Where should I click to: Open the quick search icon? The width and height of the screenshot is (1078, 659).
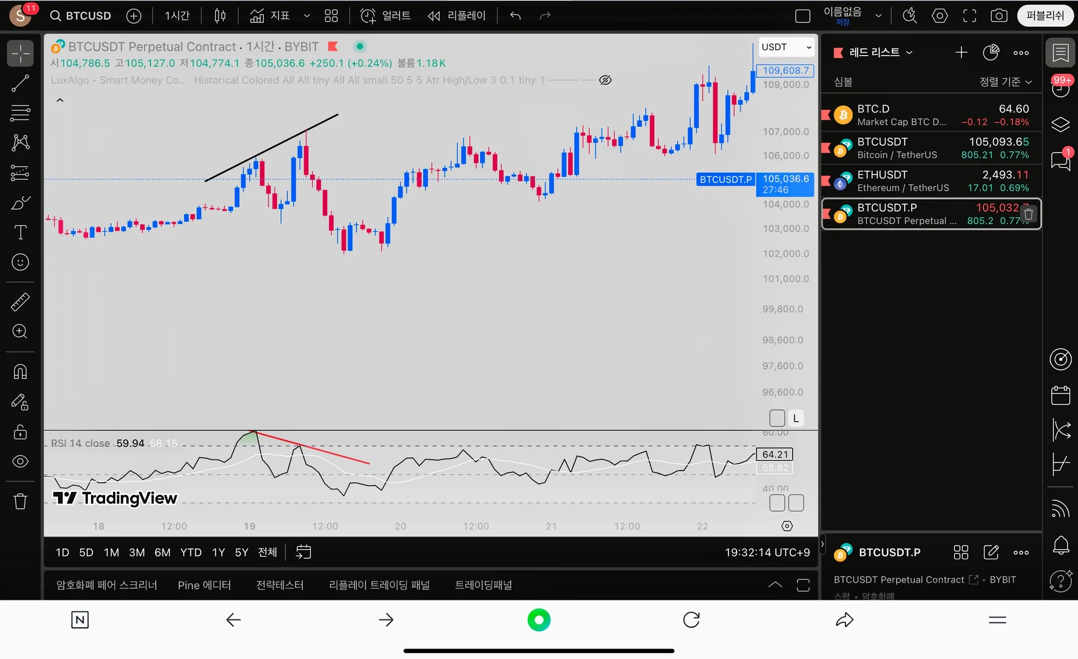click(x=910, y=16)
